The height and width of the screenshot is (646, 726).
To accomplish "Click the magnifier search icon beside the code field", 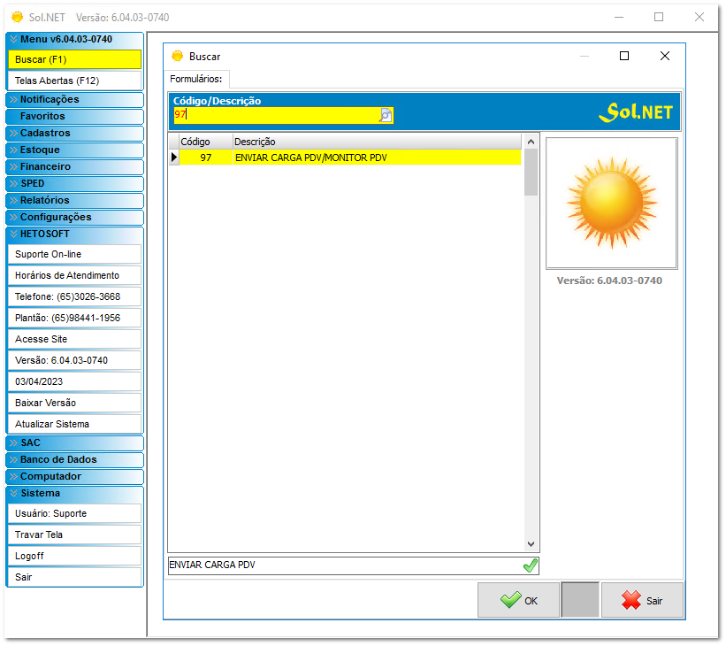I will (386, 115).
